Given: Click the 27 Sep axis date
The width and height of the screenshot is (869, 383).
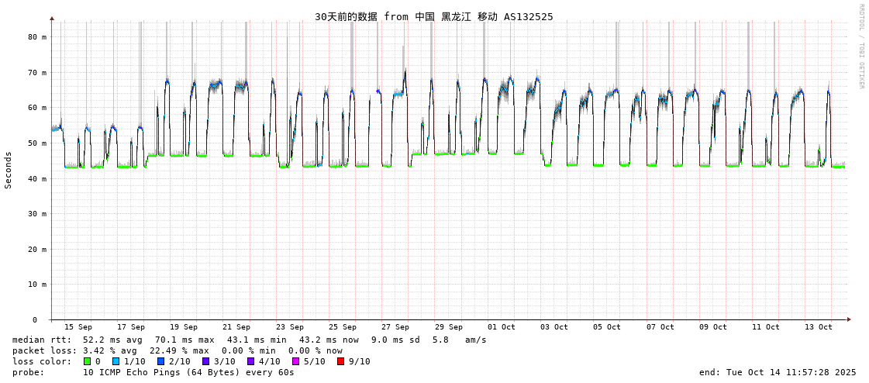Looking at the screenshot, I should pyautogui.click(x=395, y=327).
